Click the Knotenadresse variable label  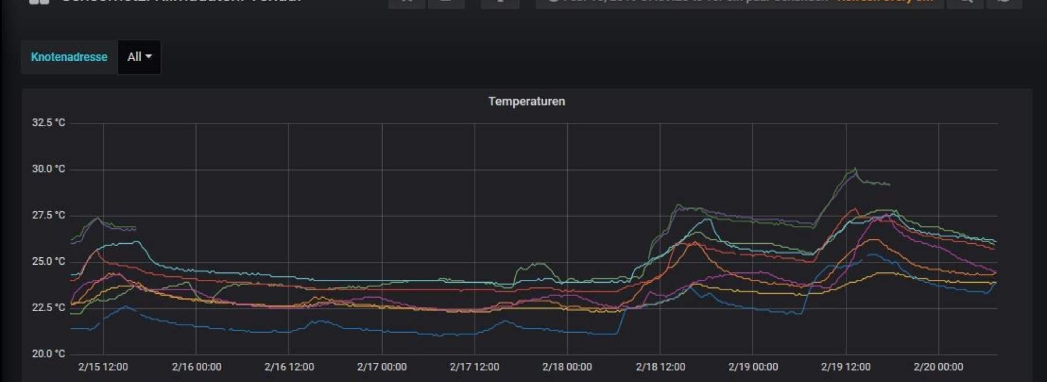point(69,57)
